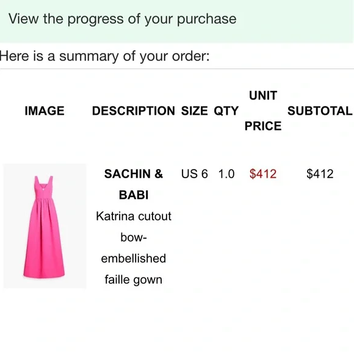The height and width of the screenshot is (354, 354).
Task: Click the bow-embellished description line
Action: point(134,248)
